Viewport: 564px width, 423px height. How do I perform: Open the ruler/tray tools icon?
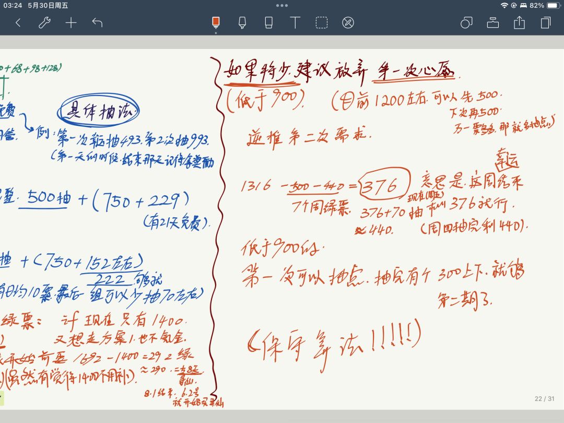point(493,22)
